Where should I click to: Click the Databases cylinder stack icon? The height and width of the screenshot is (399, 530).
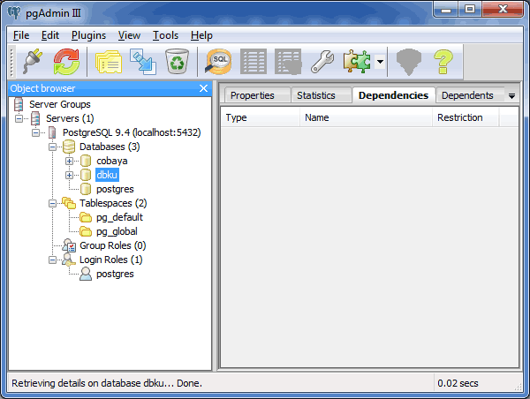pyautogui.click(x=69, y=147)
